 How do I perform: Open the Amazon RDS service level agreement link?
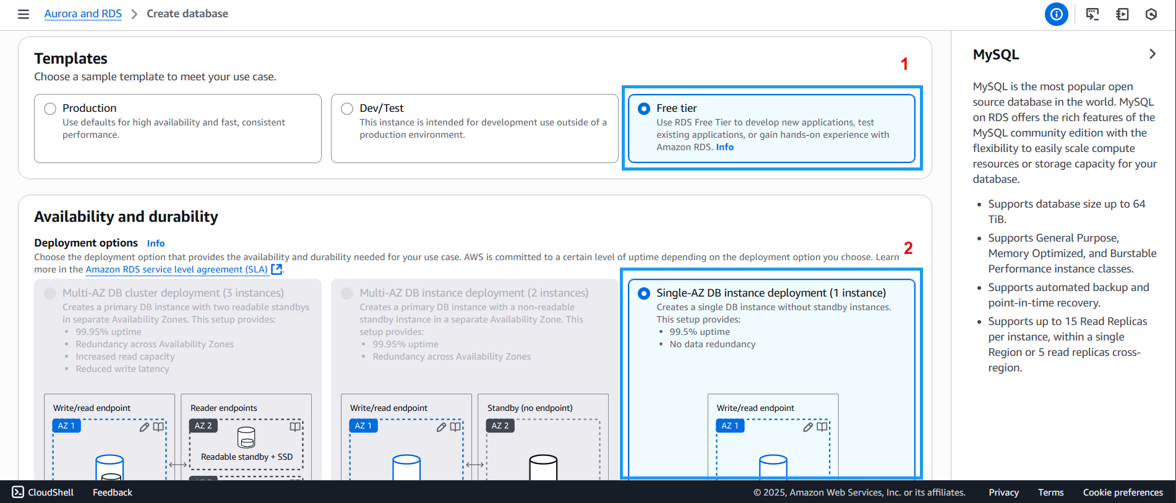click(176, 269)
